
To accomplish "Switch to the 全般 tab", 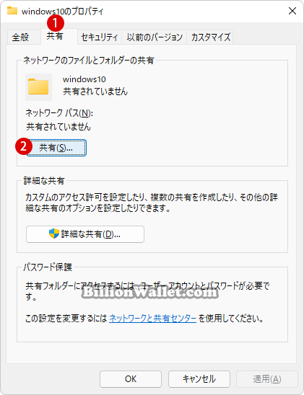I will tap(20, 37).
